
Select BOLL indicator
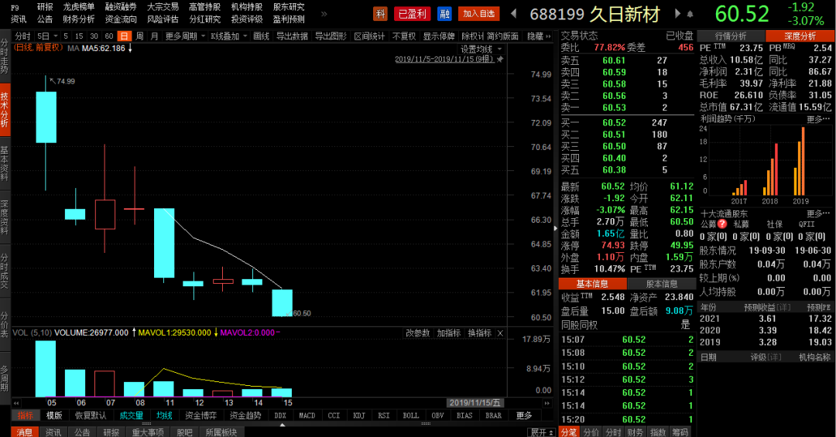[410, 415]
